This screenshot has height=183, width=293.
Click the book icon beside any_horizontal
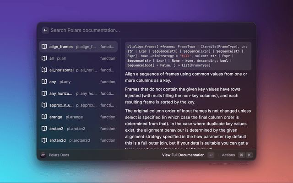(x=44, y=93)
